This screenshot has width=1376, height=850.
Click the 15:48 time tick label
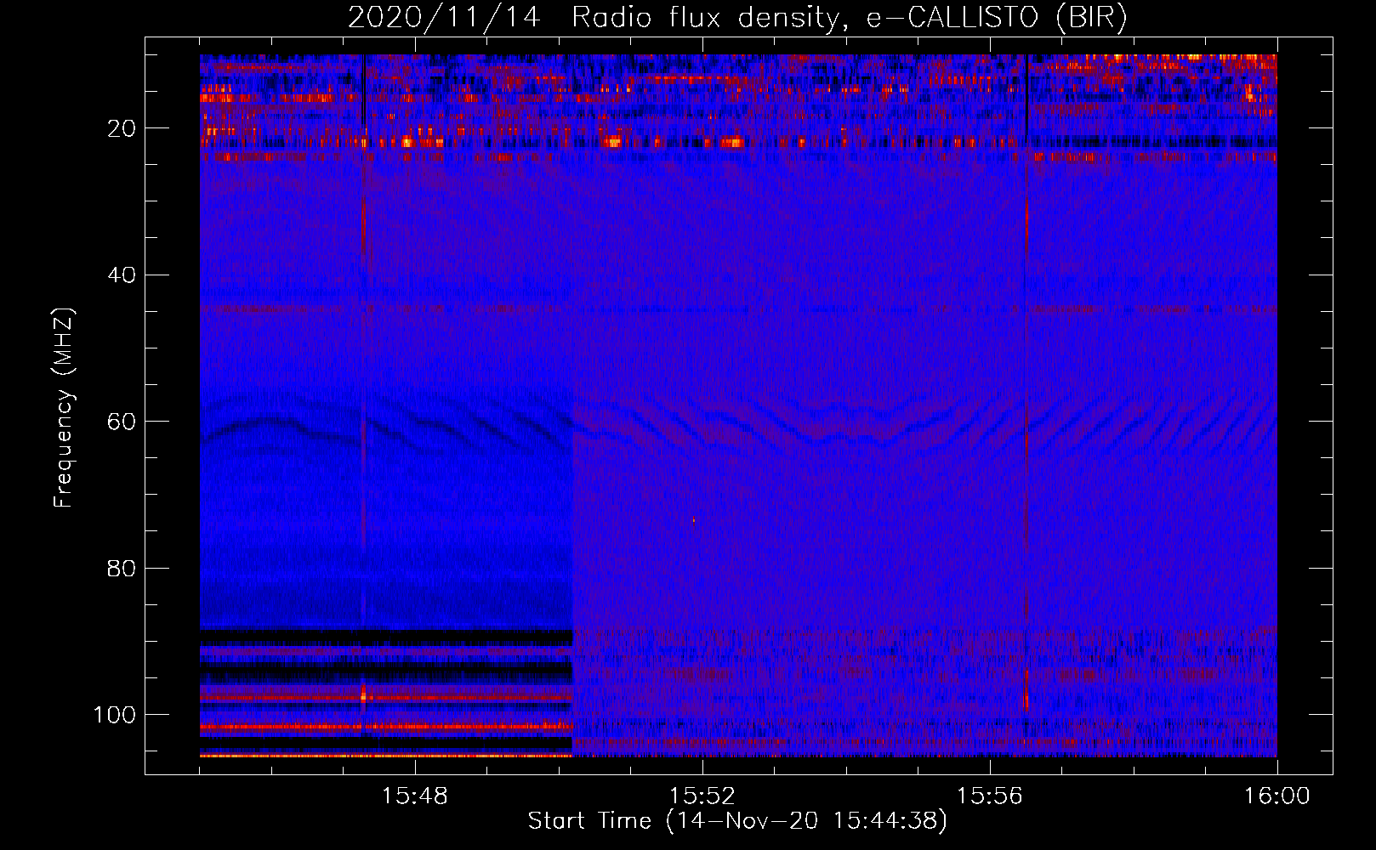(415, 796)
